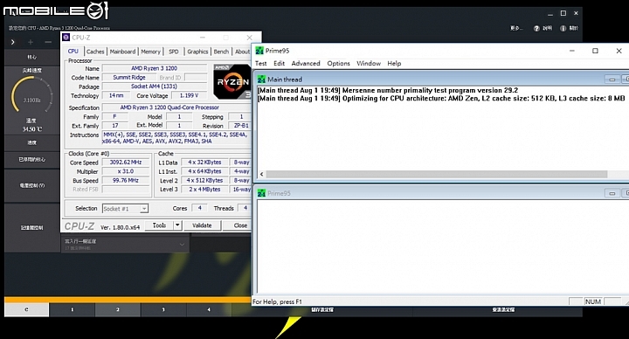The height and width of the screenshot is (339, 629).
Task: Select the Graphics tab in CPU-Z
Action: 197,52
